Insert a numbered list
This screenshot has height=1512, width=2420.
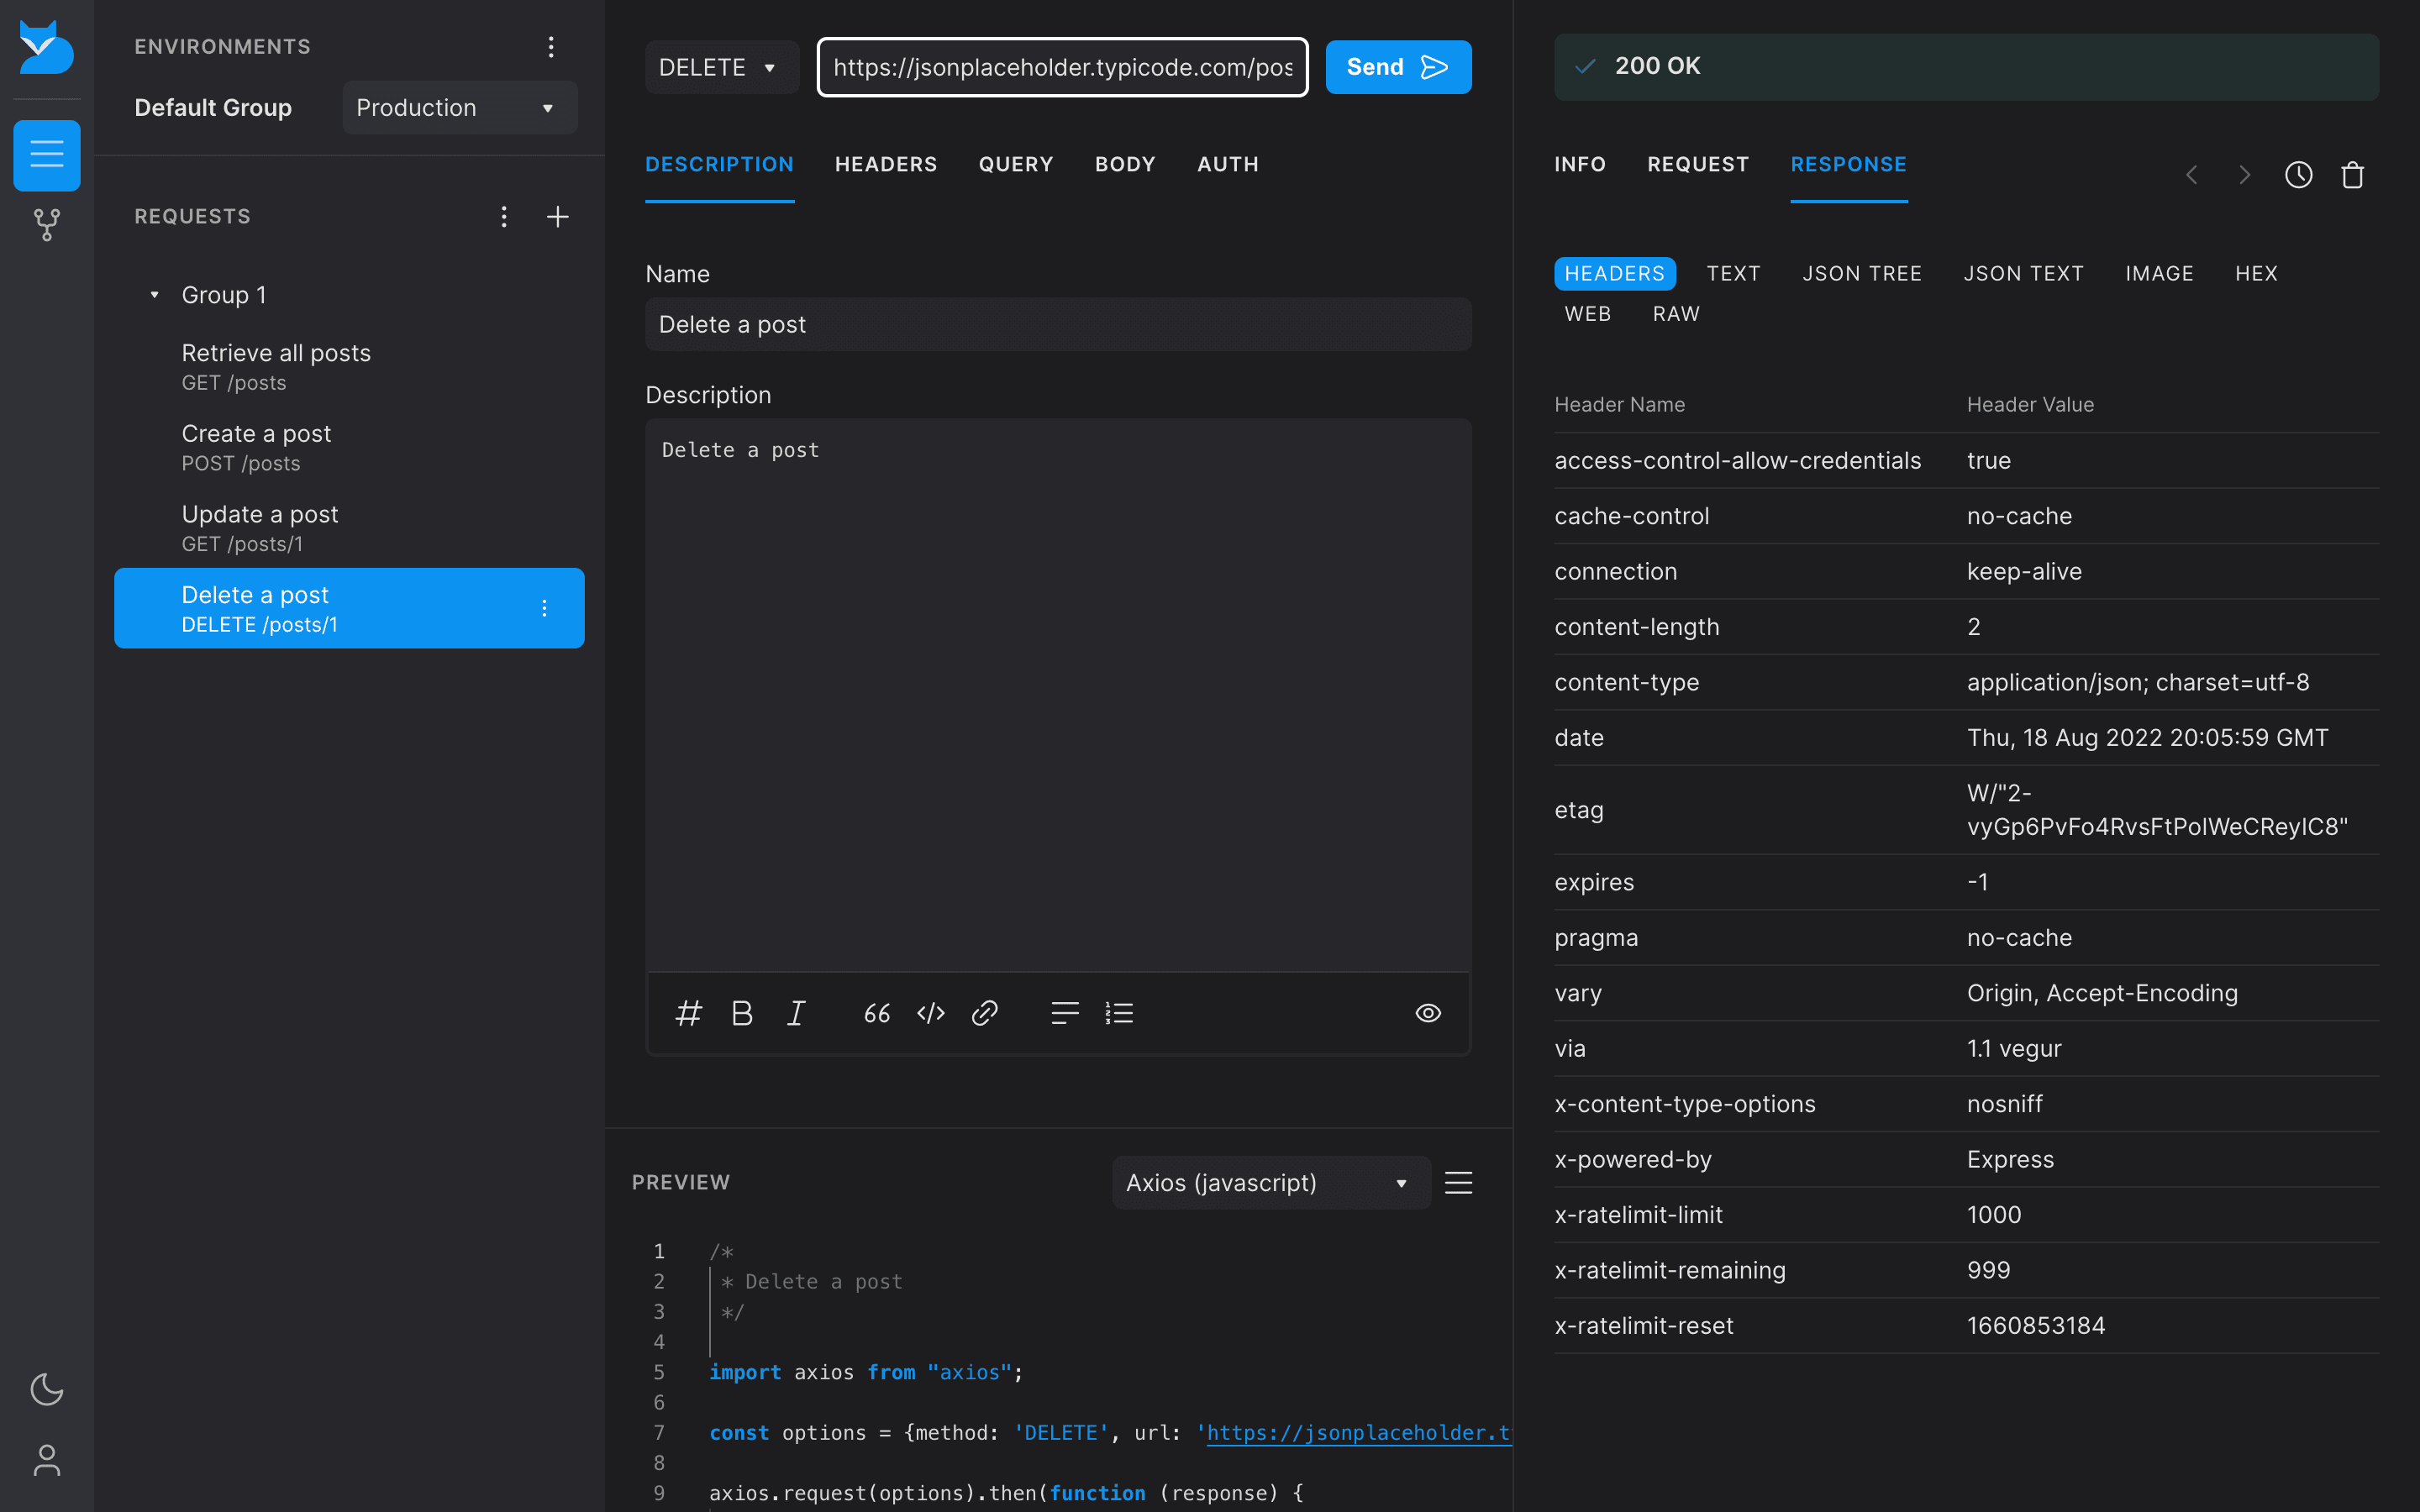click(1119, 1013)
